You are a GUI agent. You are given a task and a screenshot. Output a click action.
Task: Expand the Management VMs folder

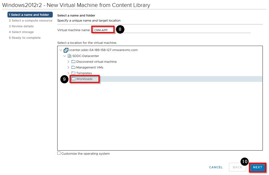pos(68,68)
